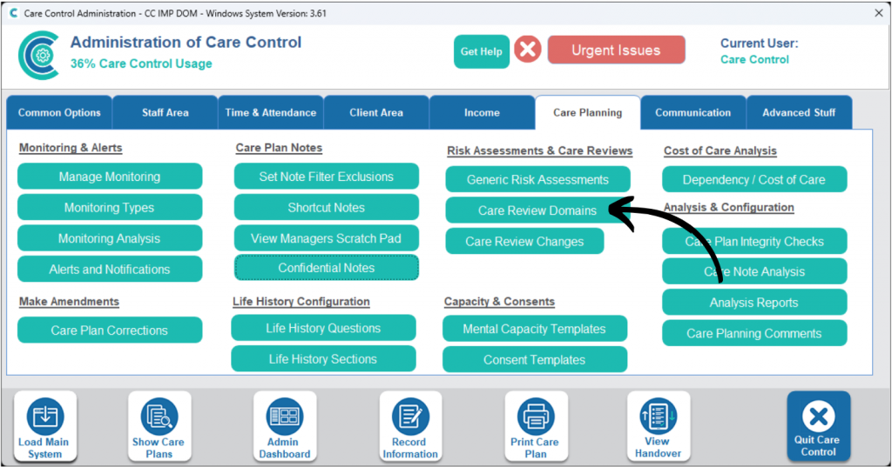The width and height of the screenshot is (892, 467).
Task: Open Care Planning Comments
Action: [754, 333]
